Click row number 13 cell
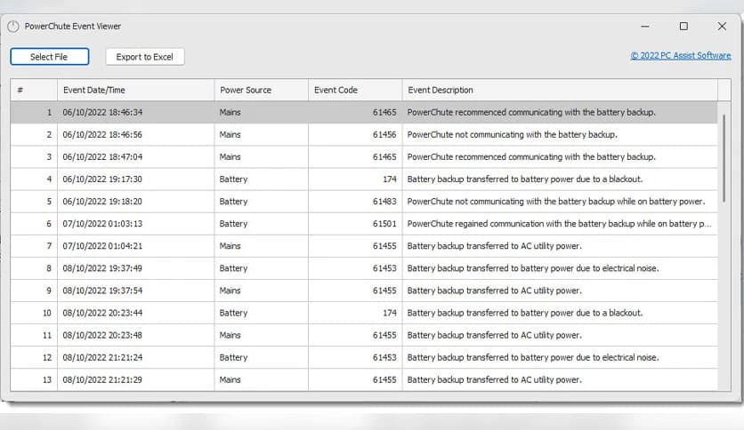The image size is (744, 430). click(34, 379)
